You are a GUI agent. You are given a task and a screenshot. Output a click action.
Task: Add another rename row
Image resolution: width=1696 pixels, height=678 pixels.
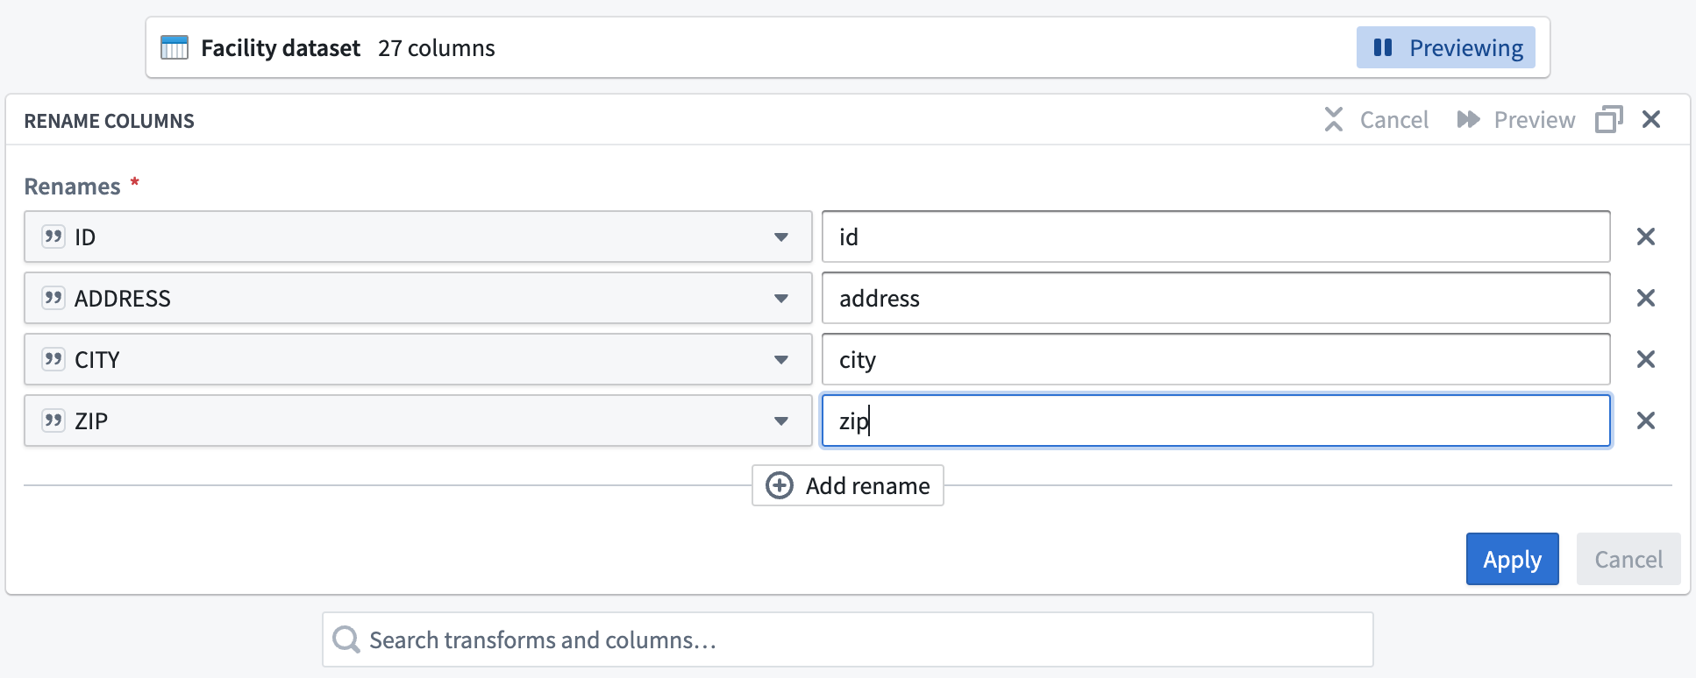847,485
